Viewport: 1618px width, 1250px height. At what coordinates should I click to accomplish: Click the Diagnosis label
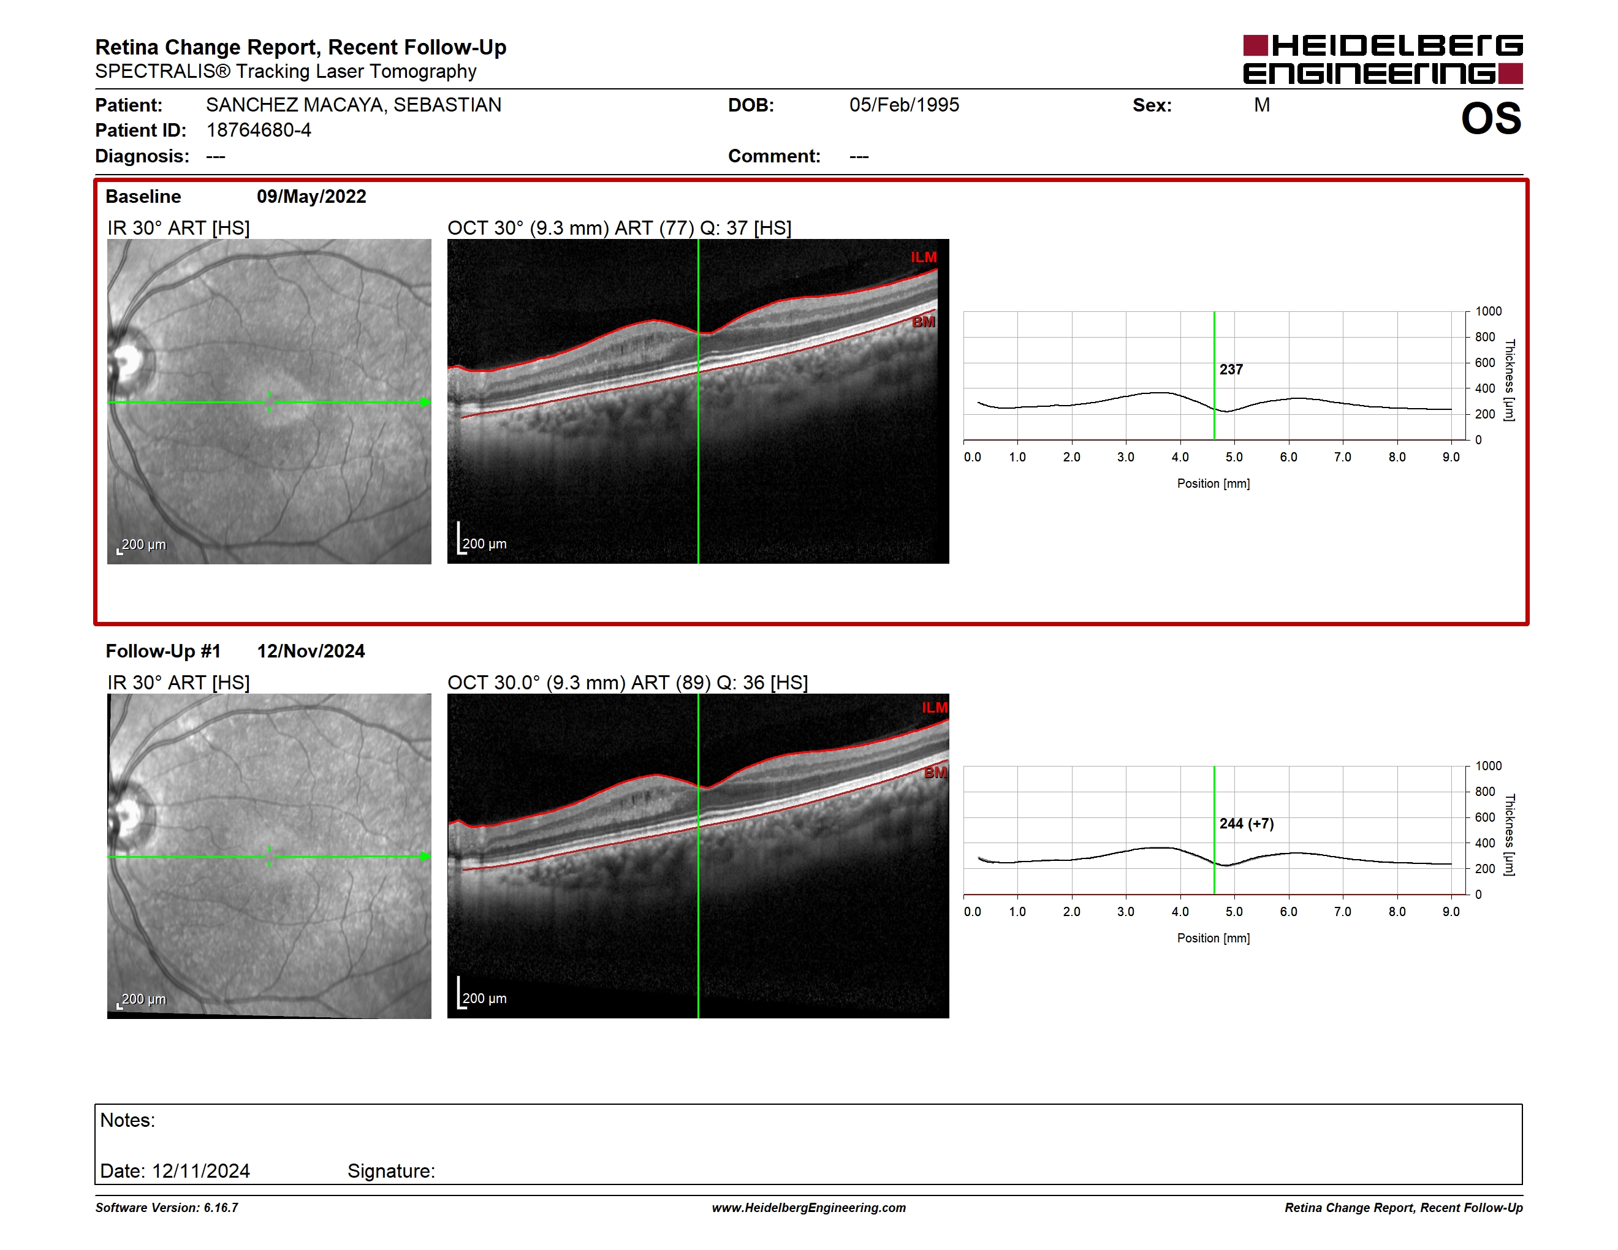point(142,156)
